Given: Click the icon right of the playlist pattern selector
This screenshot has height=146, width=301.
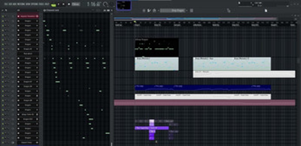Looking at the screenshot, I should tap(192, 10).
